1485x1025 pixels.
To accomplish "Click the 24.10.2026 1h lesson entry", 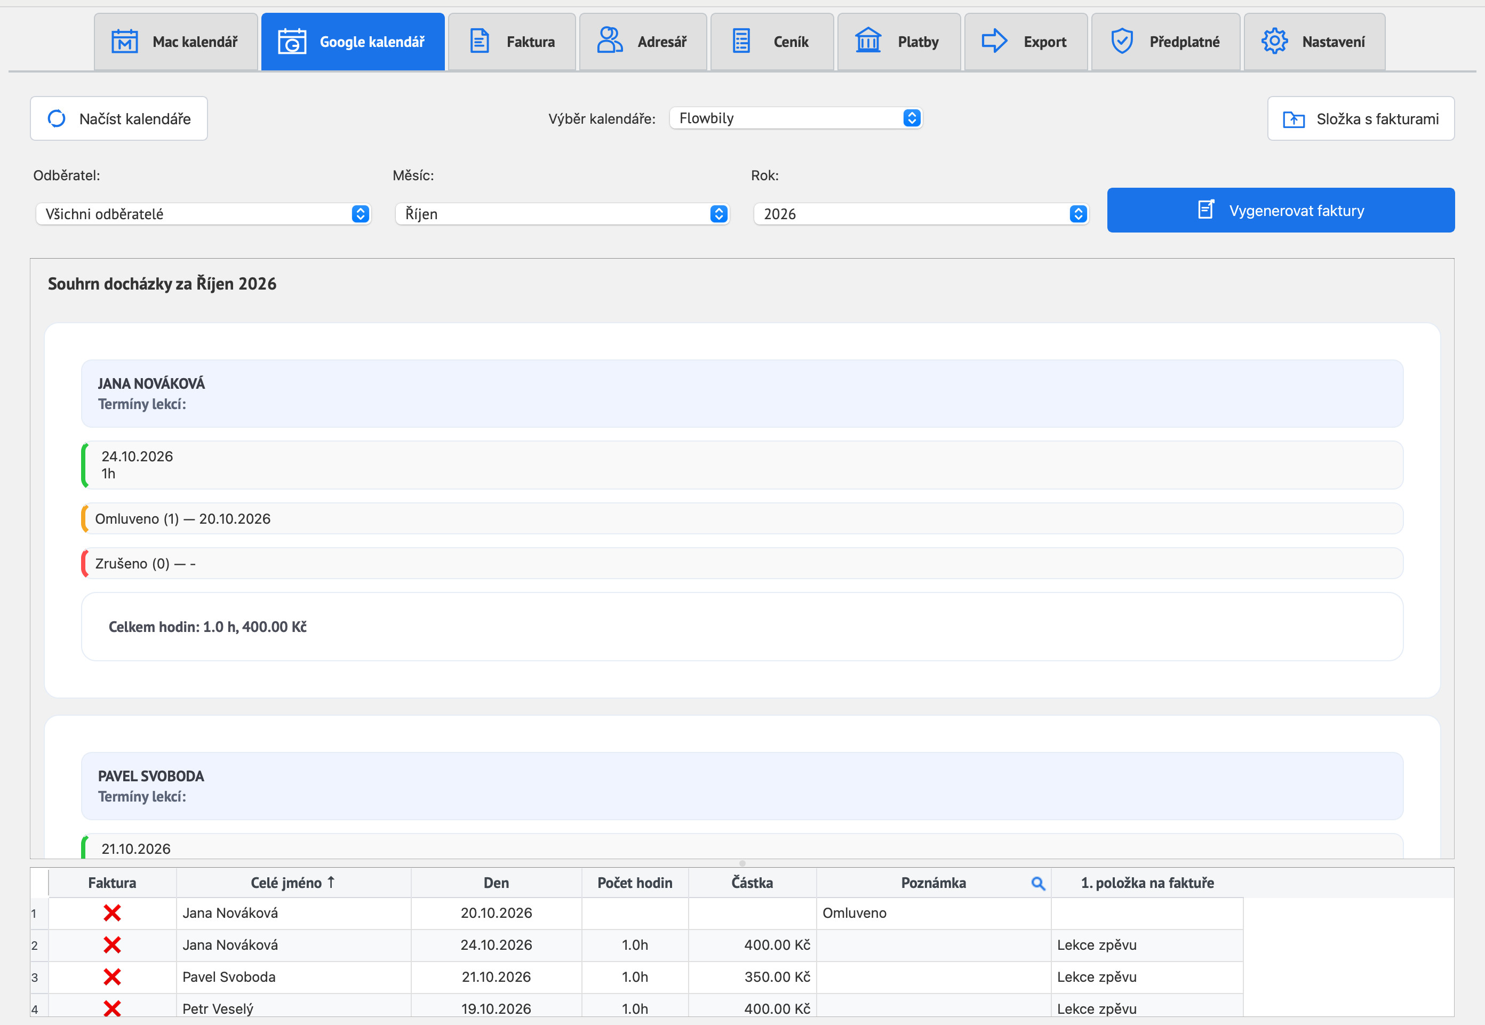I will [742, 465].
